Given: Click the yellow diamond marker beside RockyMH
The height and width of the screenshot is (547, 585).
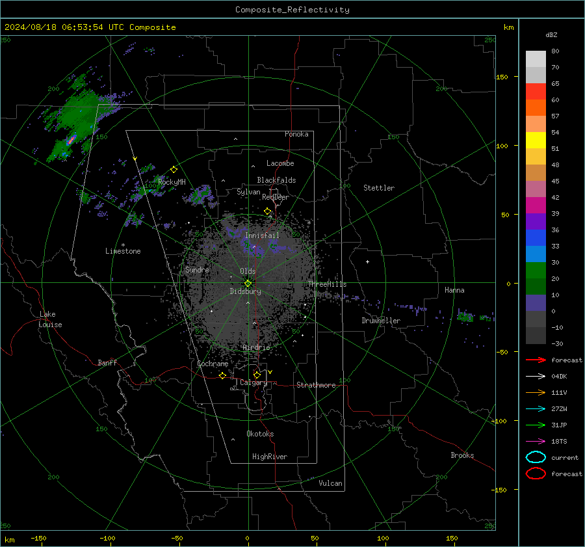Looking at the screenshot, I should click(174, 170).
